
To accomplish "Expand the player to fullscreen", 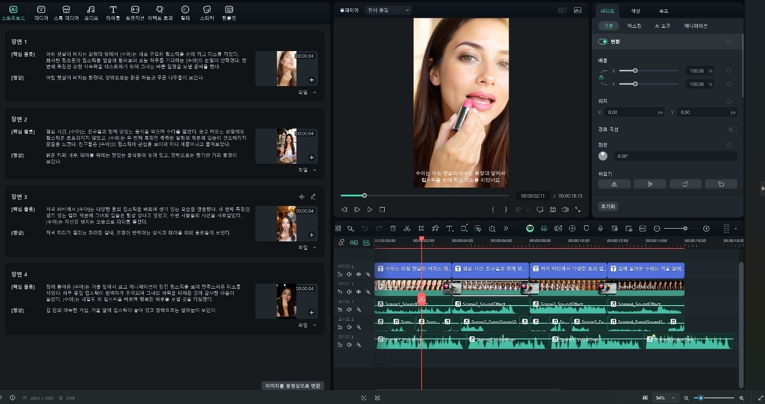I will click(578, 209).
